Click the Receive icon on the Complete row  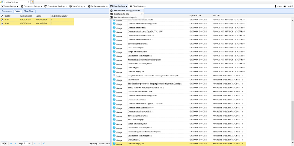point(114,75)
